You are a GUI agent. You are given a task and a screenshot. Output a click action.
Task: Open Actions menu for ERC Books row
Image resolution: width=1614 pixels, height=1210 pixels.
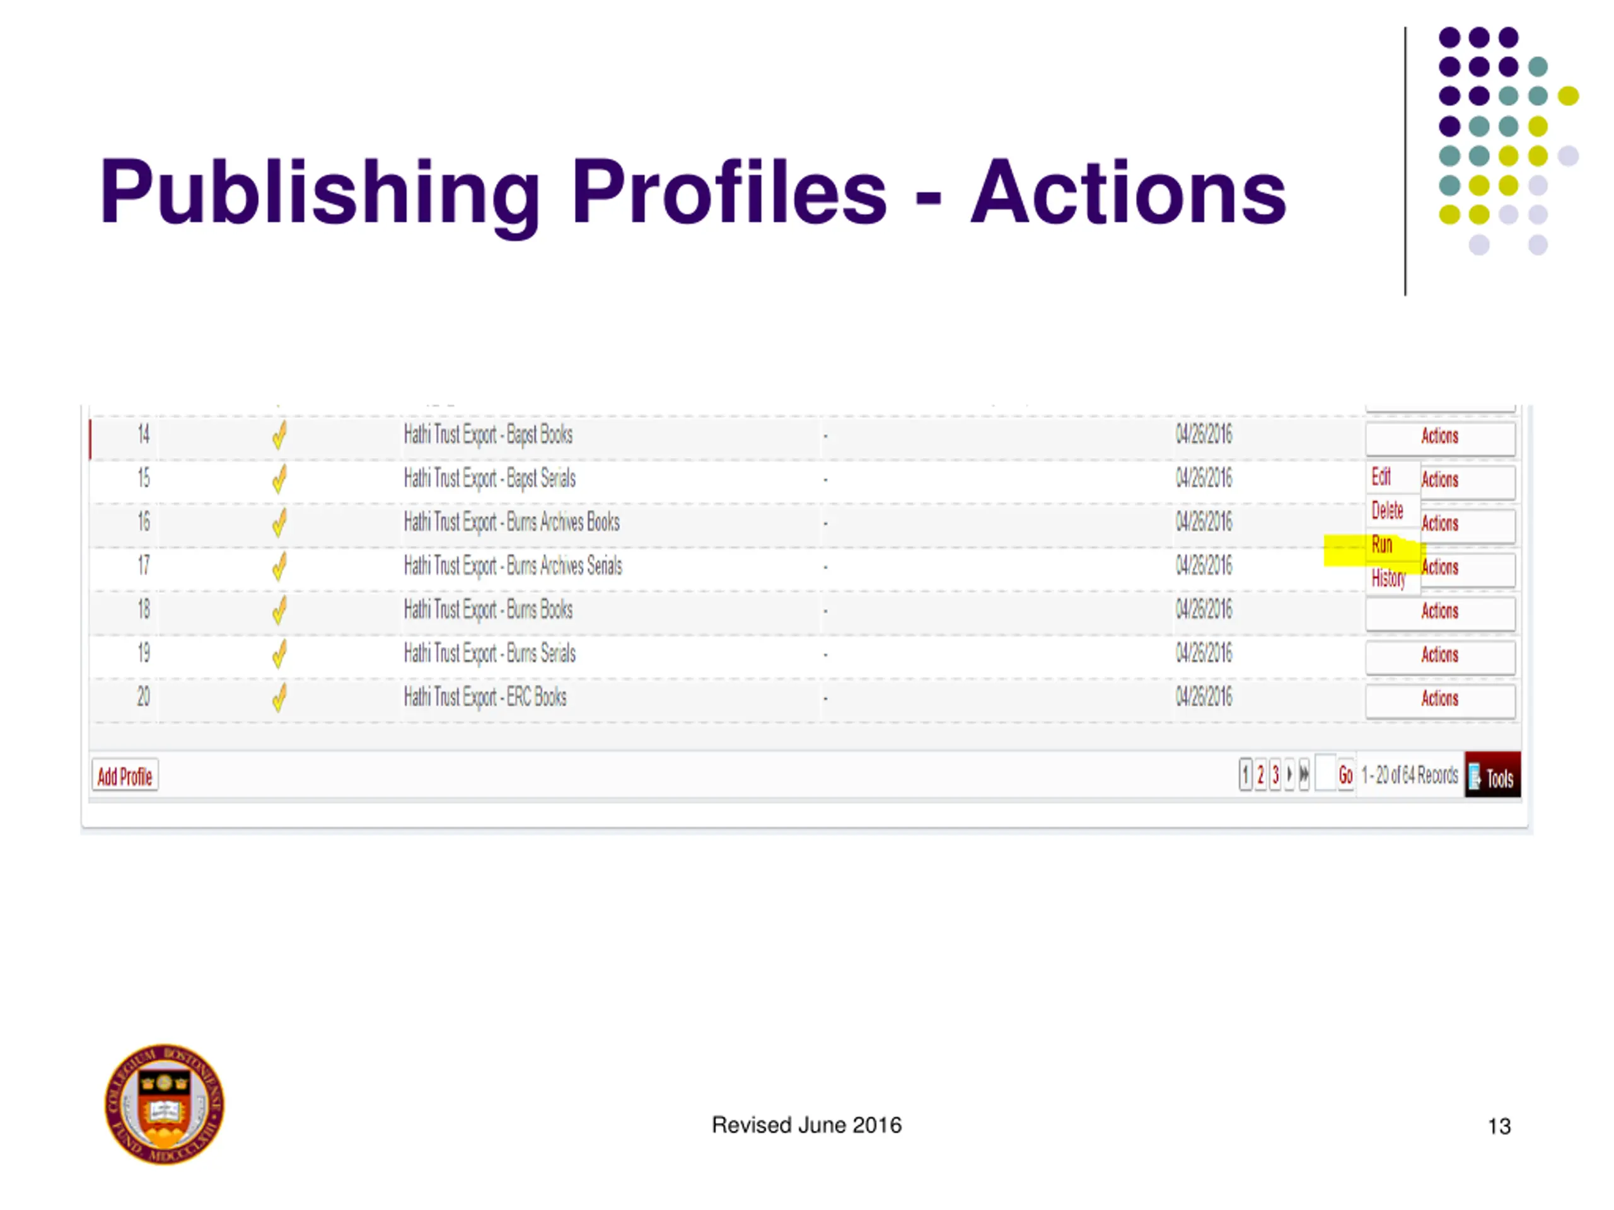click(1439, 700)
